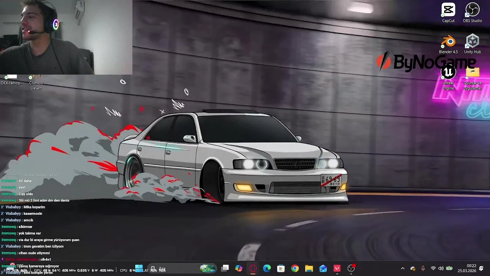The height and width of the screenshot is (276, 490).
Task: Open the Valorant taskbar icon
Action: tap(337, 269)
